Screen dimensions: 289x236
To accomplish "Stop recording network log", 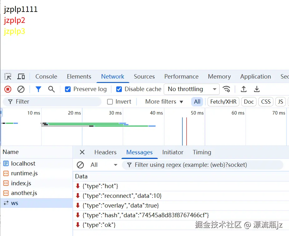I will click(x=8, y=89).
